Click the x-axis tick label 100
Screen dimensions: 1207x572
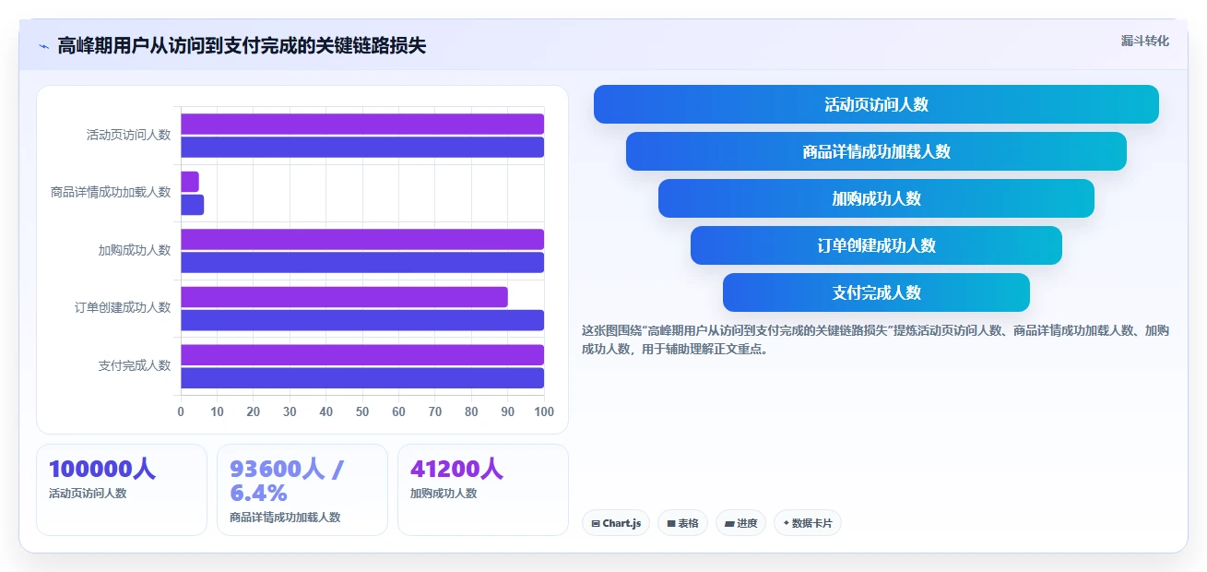tap(544, 411)
